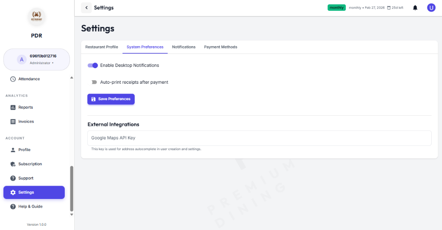Open the Payment Methods tab
442x230 pixels.
click(221, 47)
